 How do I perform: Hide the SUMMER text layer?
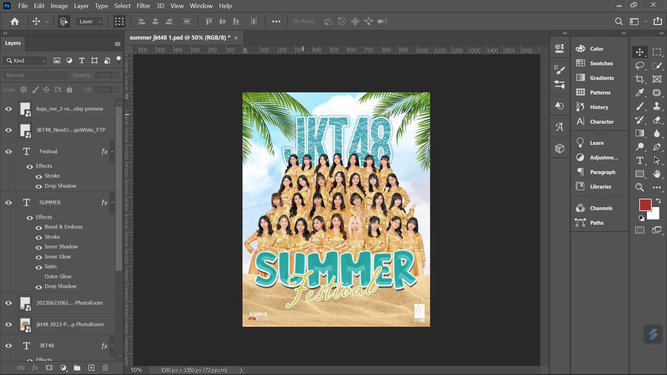[x=8, y=203]
